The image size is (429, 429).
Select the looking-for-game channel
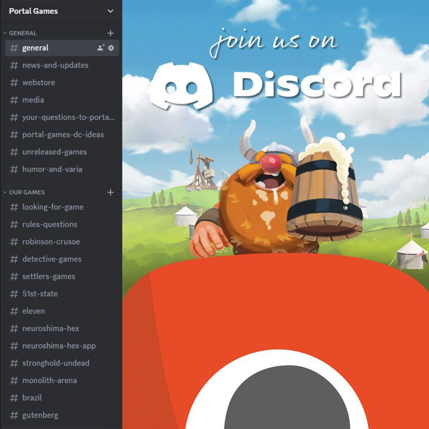[52, 207]
